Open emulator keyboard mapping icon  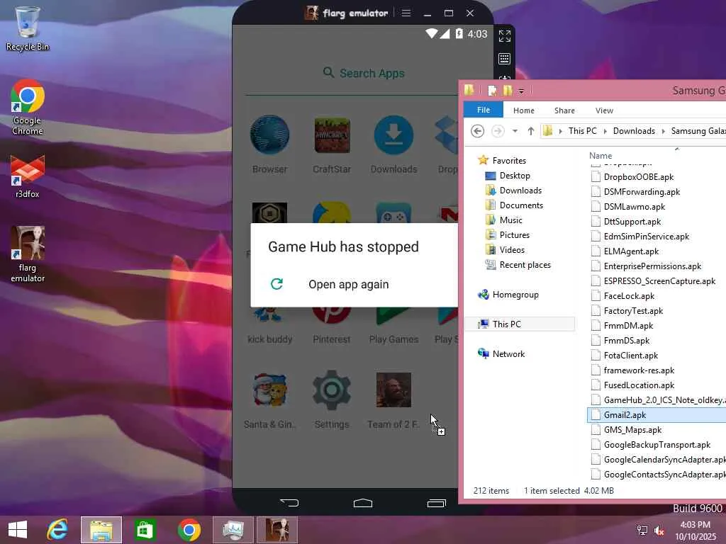(x=505, y=59)
